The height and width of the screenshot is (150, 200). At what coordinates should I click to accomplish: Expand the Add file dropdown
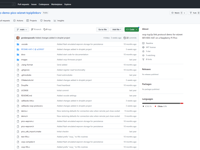(x=116, y=29)
